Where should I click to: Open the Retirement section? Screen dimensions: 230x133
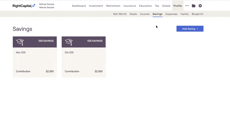pyautogui.click(x=113, y=6)
